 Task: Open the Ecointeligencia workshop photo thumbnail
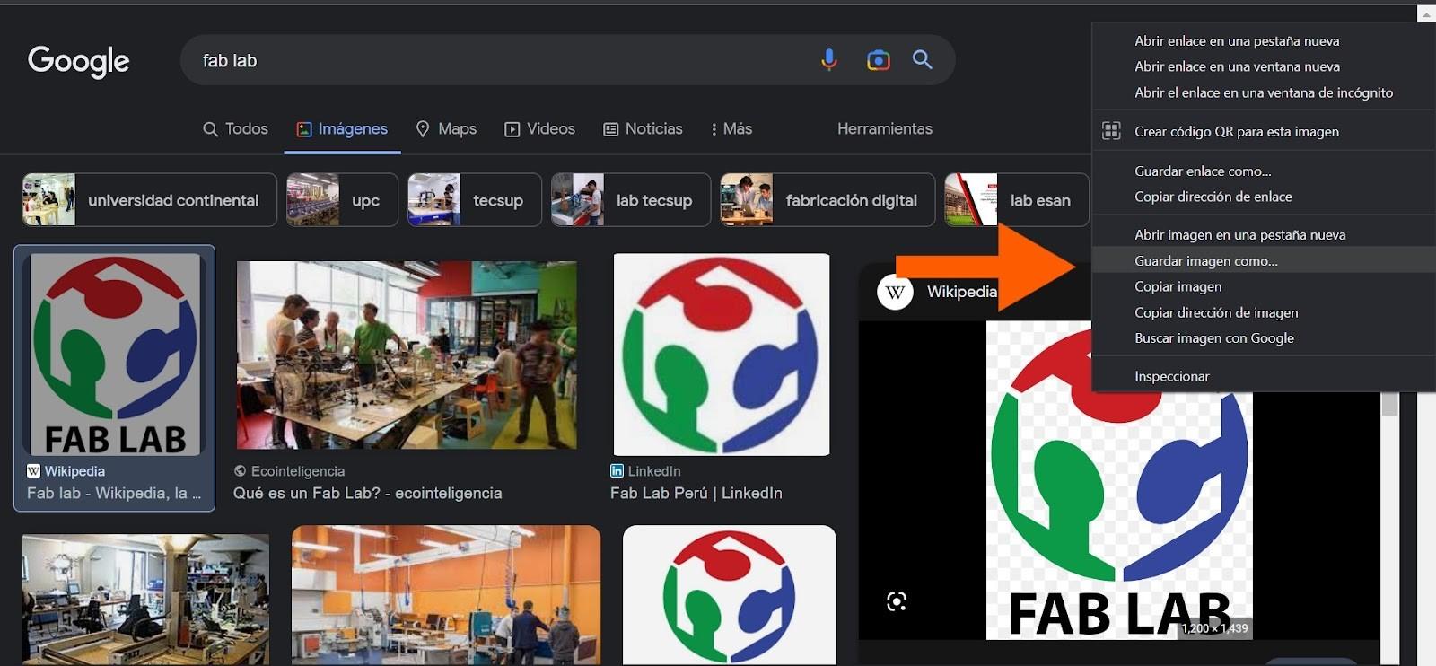tap(407, 355)
